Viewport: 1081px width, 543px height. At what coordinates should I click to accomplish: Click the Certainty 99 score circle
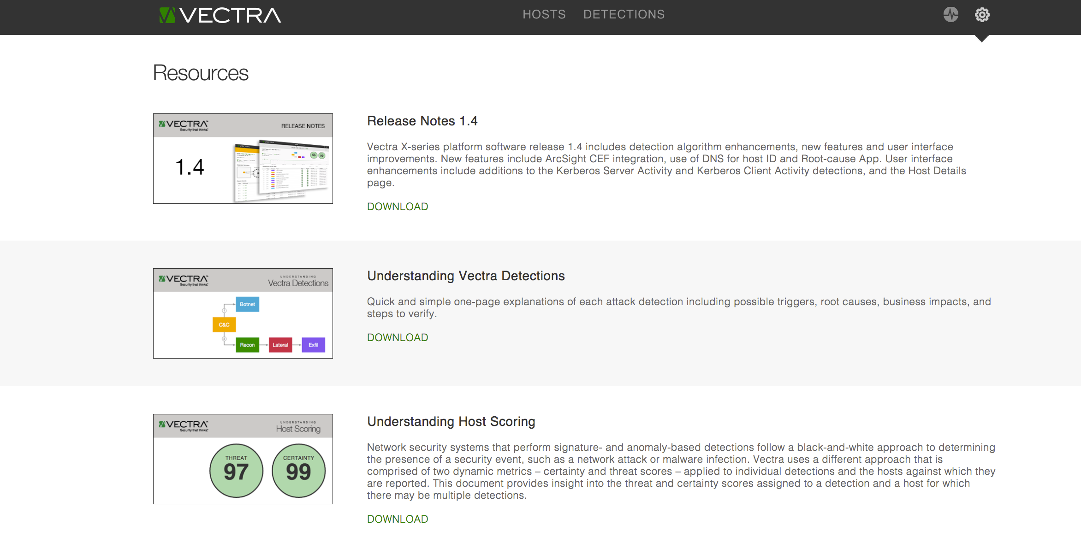coord(299,471)
